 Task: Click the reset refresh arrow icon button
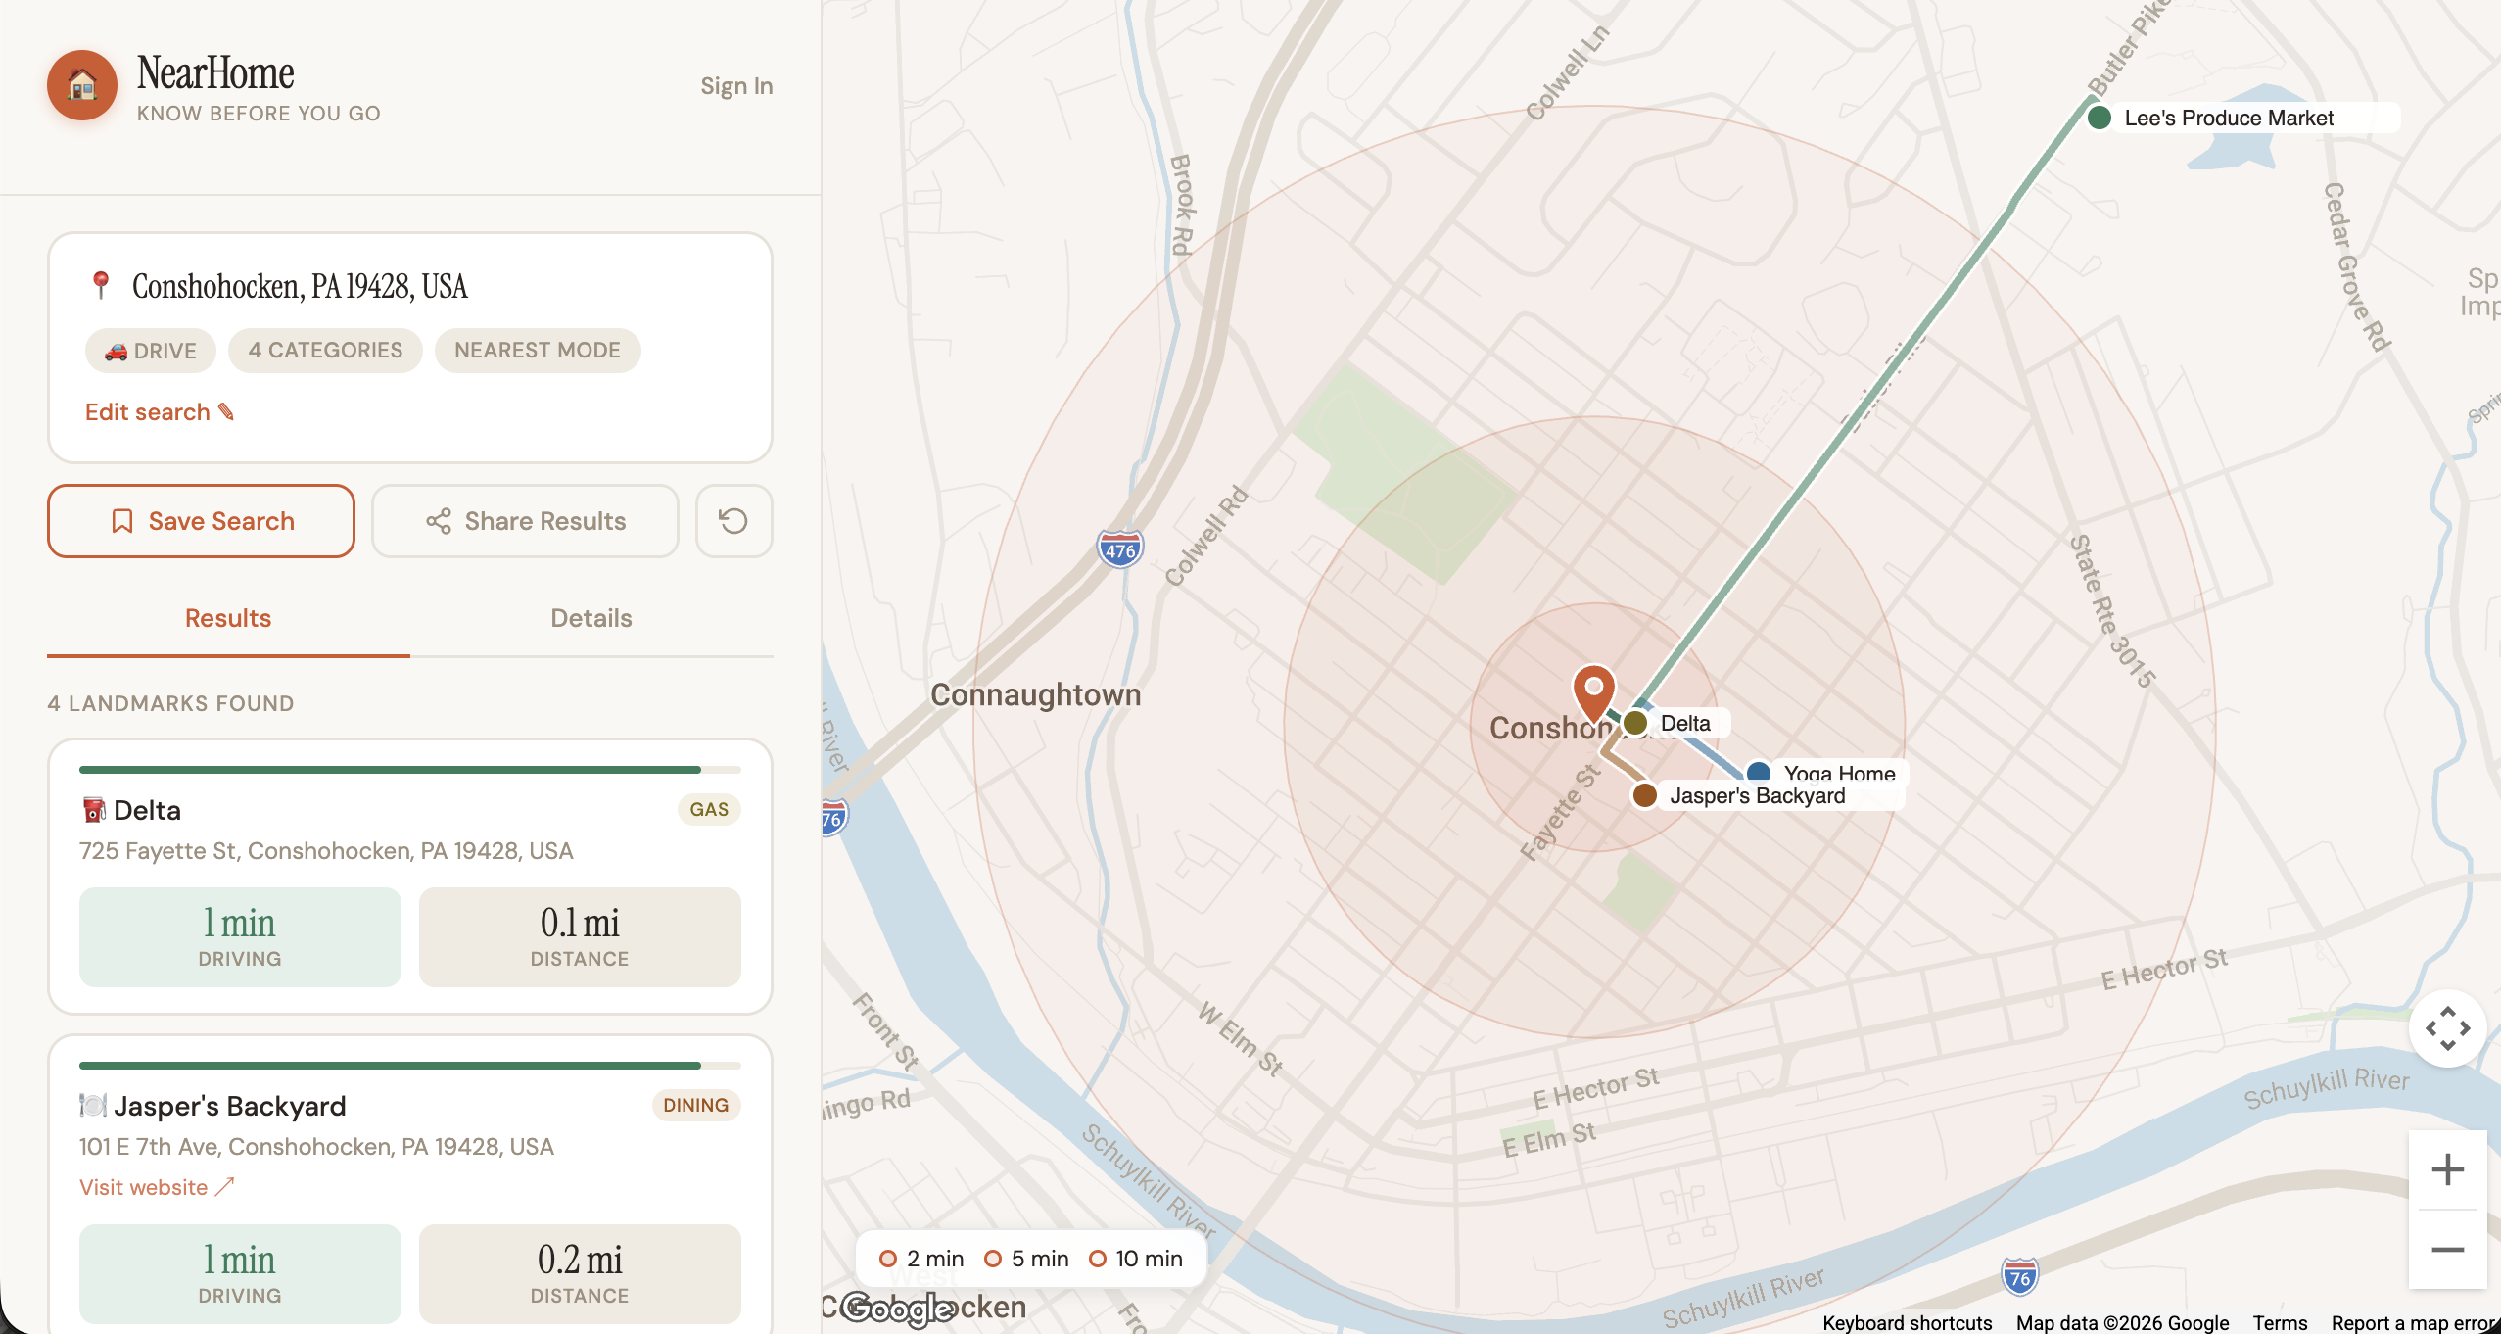pos(733,521)
